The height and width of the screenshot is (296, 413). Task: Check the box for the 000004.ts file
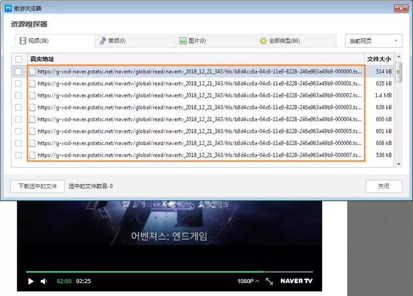click(x=19, y=119)
